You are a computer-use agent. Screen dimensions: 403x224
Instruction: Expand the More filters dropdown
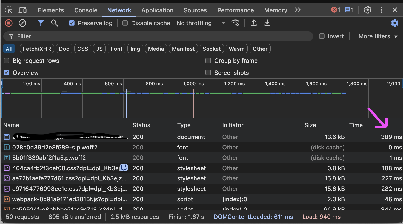[378, 36]
